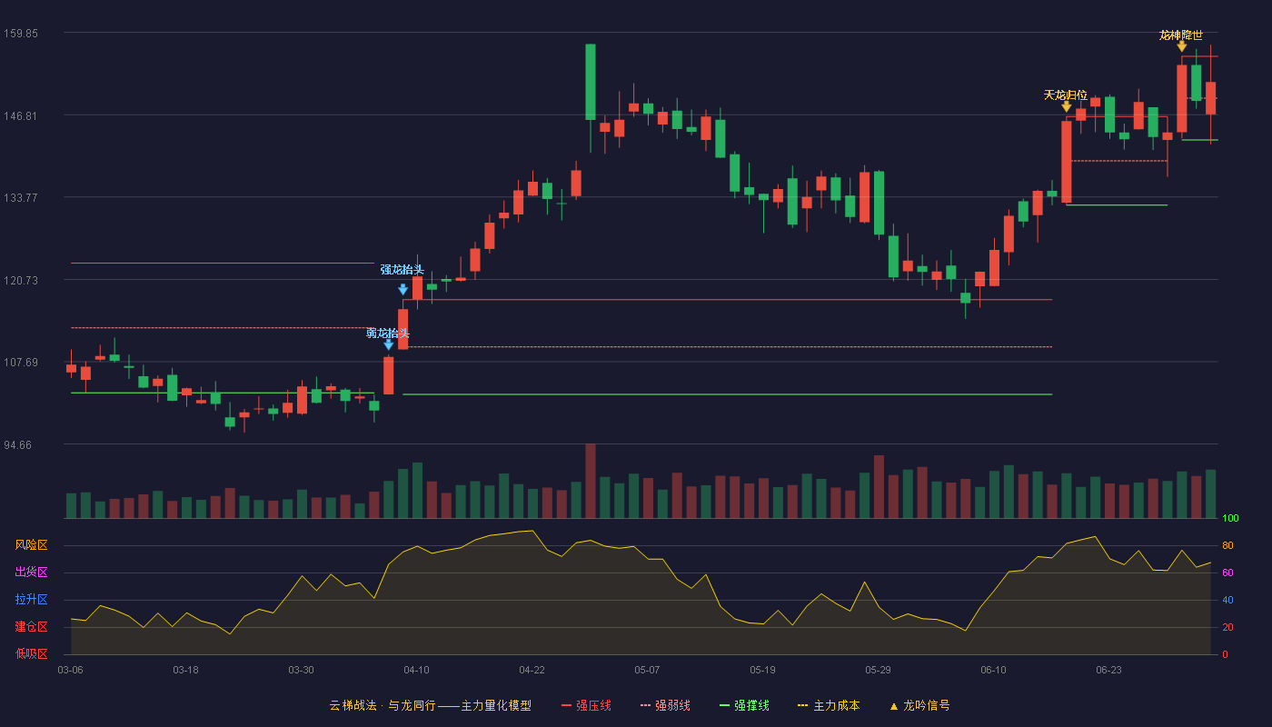Toggle the 强压线 legend label
The height and width of the screenshot is (727, 1272).
pyautogui.click(x=593, y=705)
